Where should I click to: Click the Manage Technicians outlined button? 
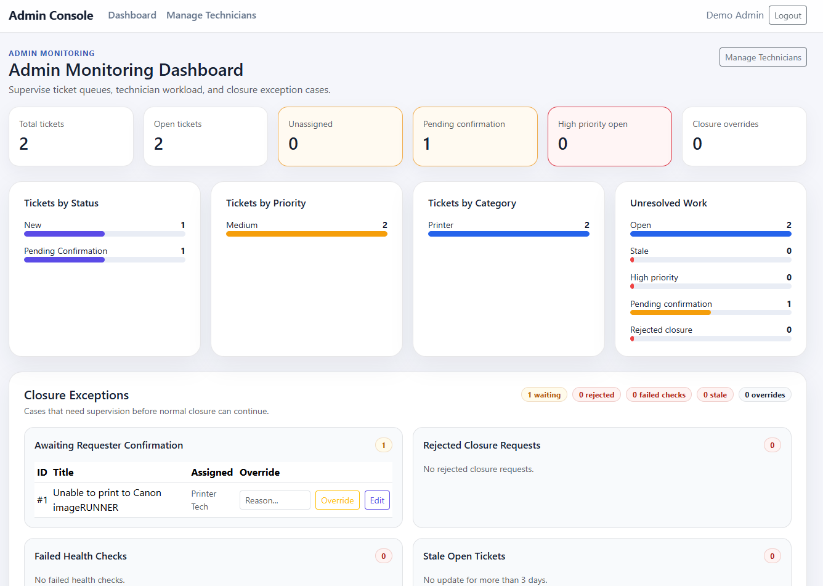coord(763,57)
